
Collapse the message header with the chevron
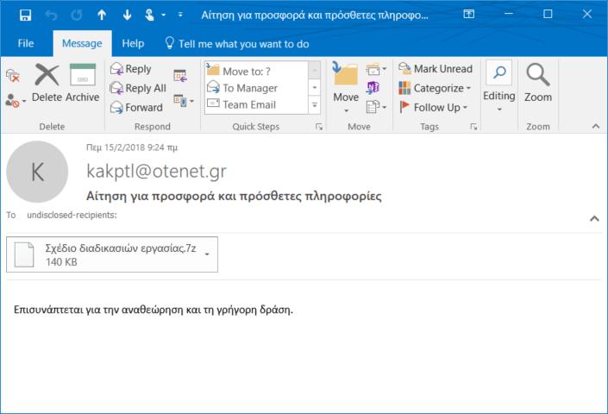pyautogui.click(x=594, y=218)
